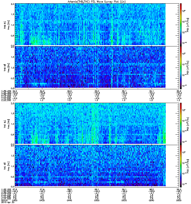This screenshot has width=191, height=204.
Task: Click the THB position value '-52.6'
Action: coord(97,93)
